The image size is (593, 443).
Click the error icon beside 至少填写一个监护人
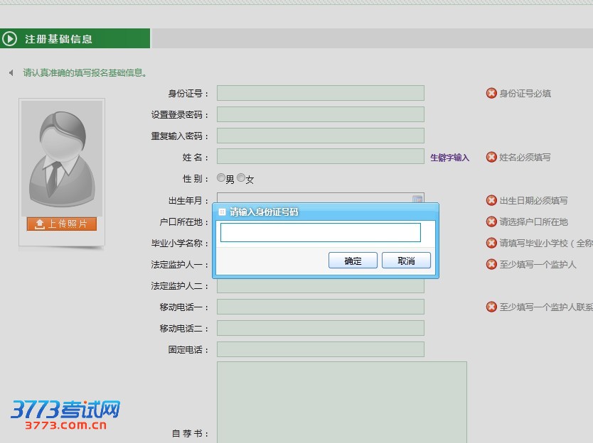point(491,264)
